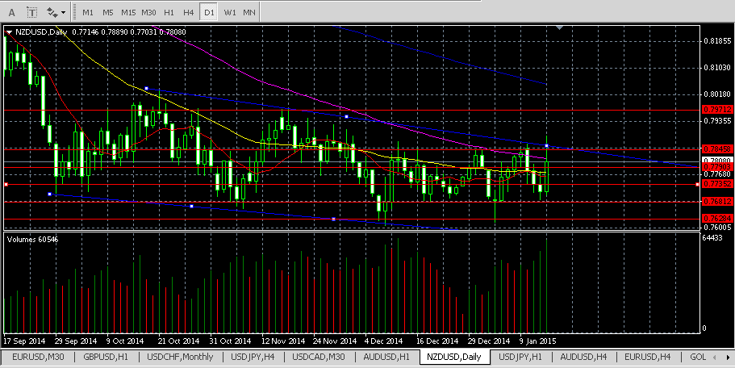735x368 pixels.
Task: Click the 0.80180 price scale value
Action: 717,94
